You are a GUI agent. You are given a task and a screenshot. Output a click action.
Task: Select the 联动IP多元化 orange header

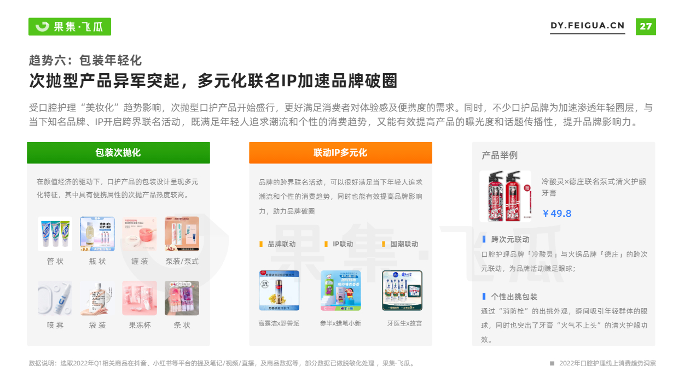(340, 152)
